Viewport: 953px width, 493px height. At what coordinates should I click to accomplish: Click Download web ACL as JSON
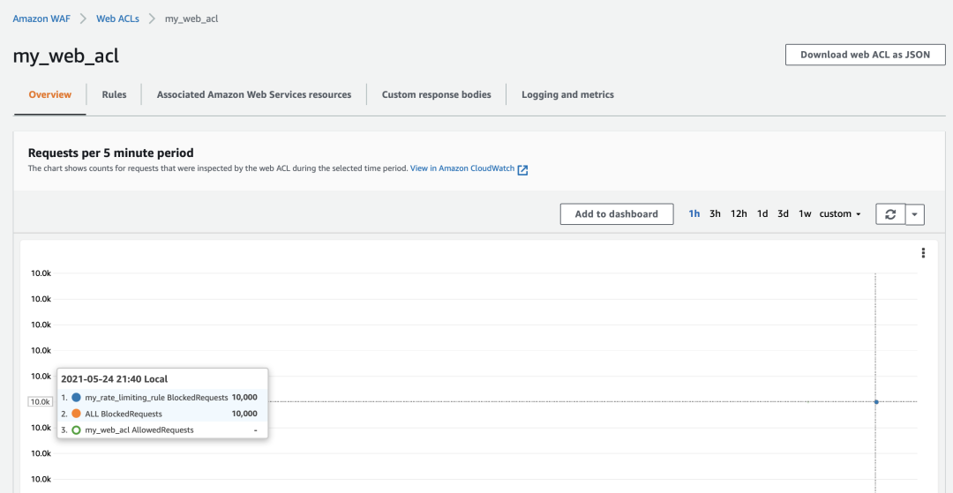coord(866,55)
